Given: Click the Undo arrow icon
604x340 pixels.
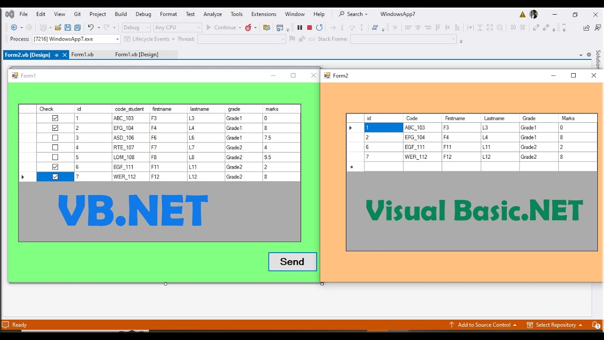Looking at the screenshot, I should pyautogui.click(x=91, y=27).
